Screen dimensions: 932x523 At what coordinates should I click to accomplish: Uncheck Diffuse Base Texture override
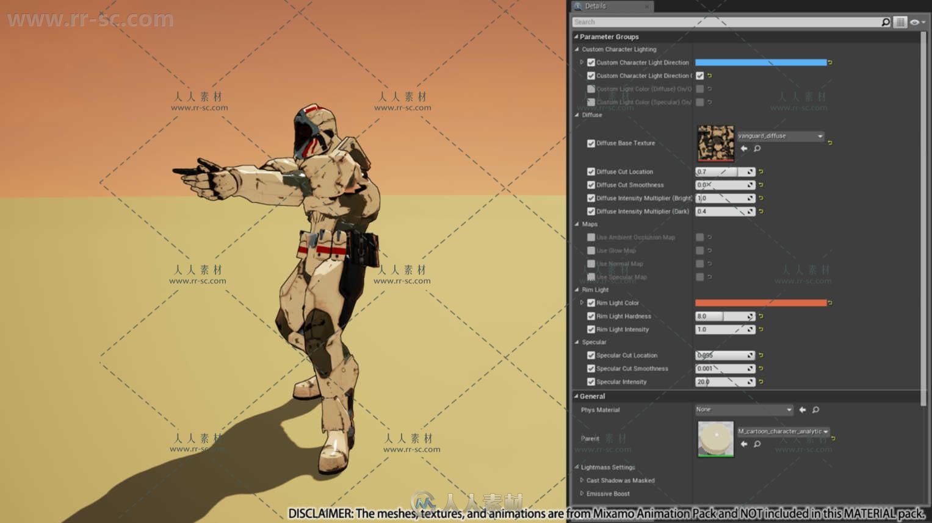click(x=591, y=143)
